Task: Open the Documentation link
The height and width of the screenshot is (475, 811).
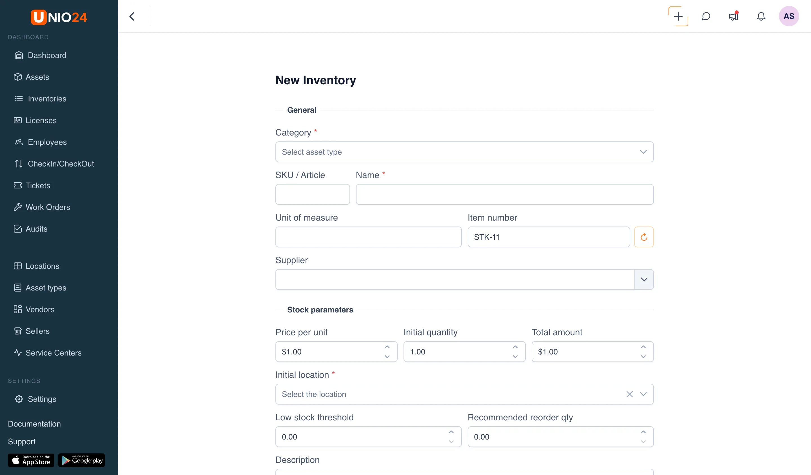Action: [x=34, y=424]
